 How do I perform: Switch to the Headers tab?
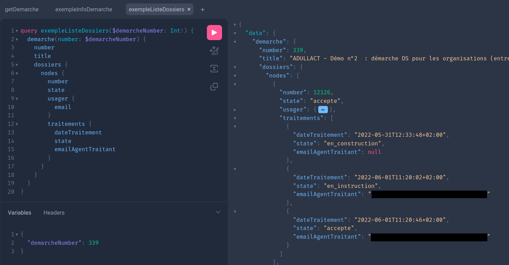[54, 213]
